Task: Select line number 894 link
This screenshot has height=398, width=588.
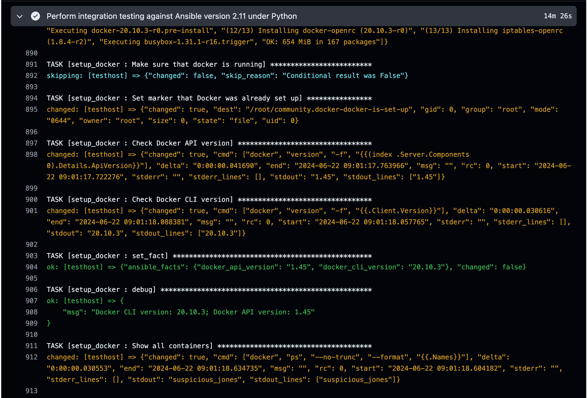Action: 32,98
